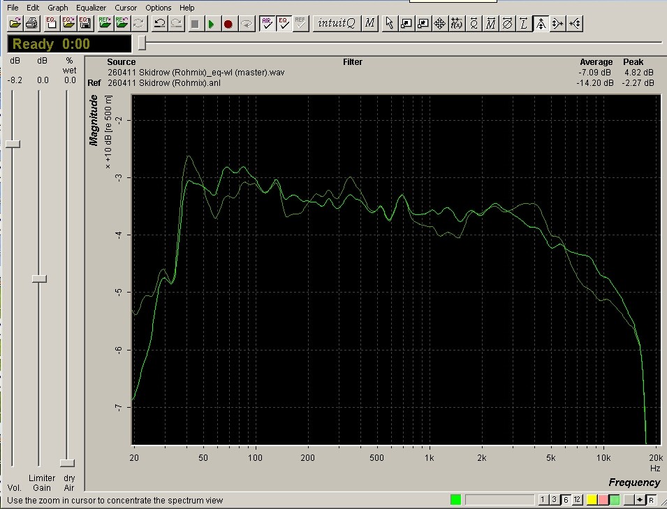Select the zoom out cursor
The image size is (667, 509).
pos(423,23)
